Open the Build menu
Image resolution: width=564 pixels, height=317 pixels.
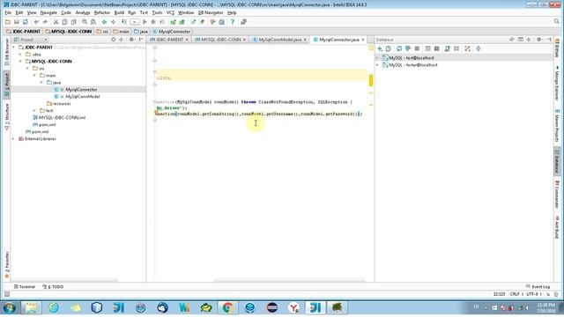[x=119, y=12]
